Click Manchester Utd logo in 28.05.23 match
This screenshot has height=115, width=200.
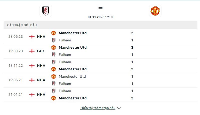click(53, 33)
